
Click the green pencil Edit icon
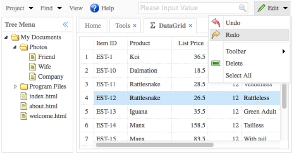tap(261, 8)
